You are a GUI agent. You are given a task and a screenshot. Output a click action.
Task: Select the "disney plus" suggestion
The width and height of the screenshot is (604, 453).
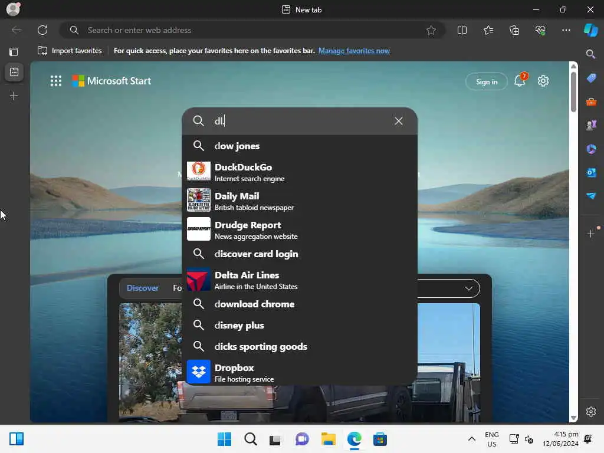tap(300, 325)
